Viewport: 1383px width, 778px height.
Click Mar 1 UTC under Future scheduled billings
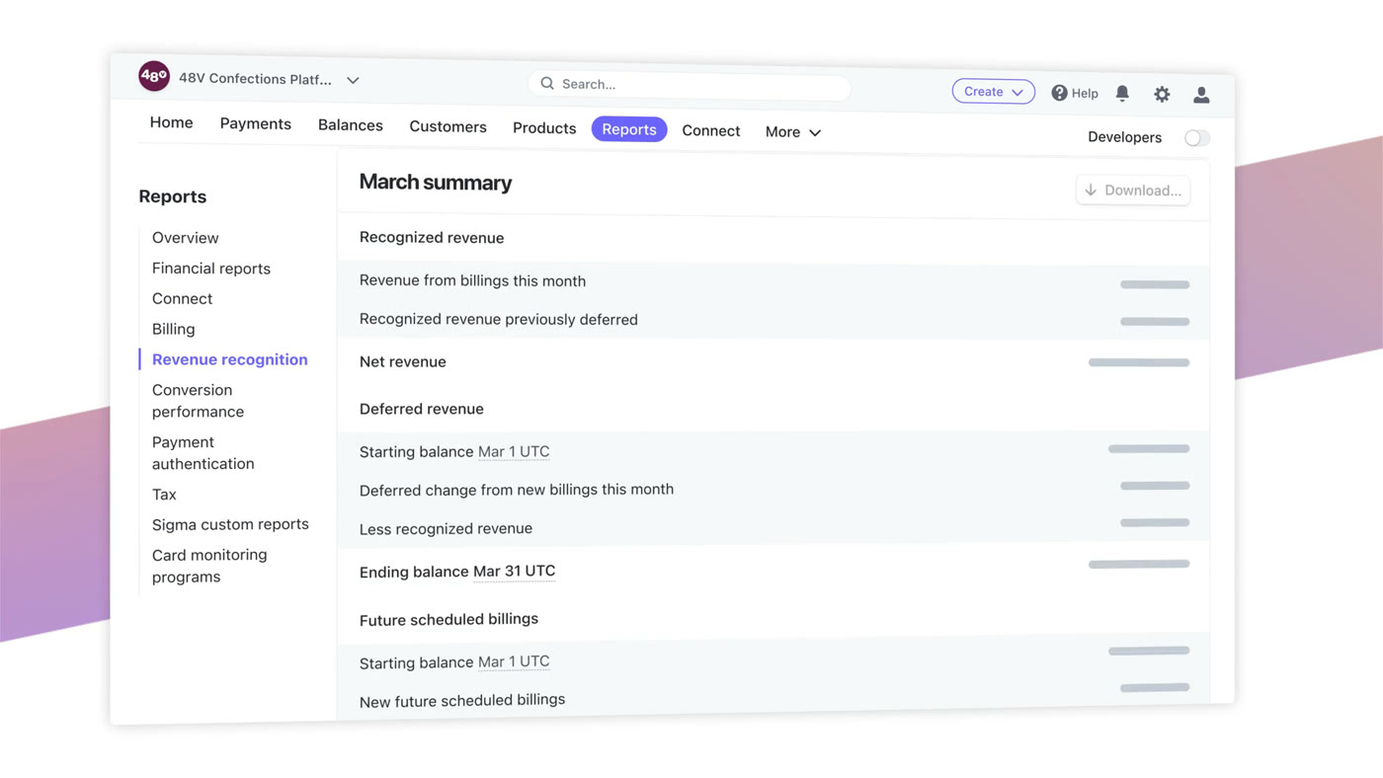(x=514, y=661)
